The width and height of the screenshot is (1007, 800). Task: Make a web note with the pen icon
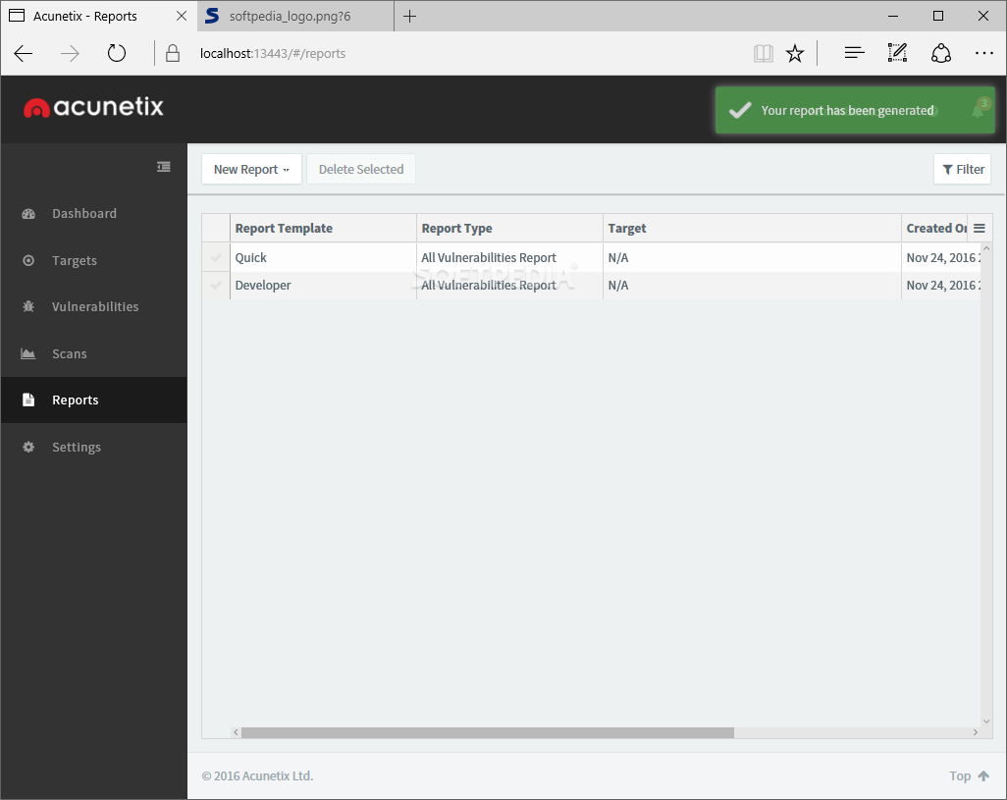pos(897,53)
